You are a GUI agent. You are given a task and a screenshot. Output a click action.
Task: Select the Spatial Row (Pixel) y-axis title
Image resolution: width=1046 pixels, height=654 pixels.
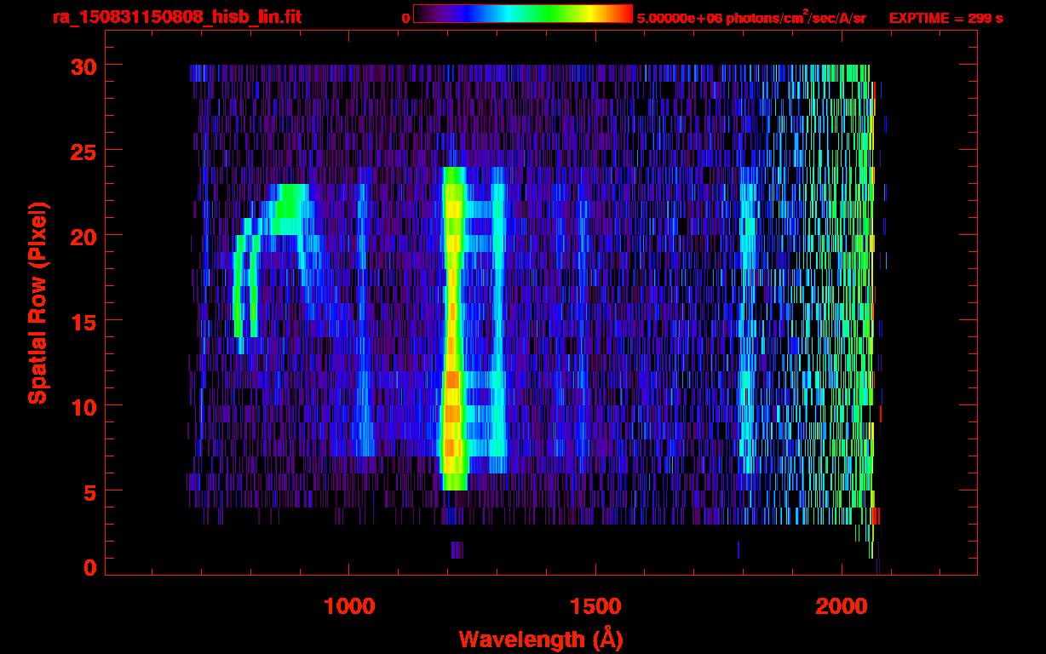(x=37, y=302)
